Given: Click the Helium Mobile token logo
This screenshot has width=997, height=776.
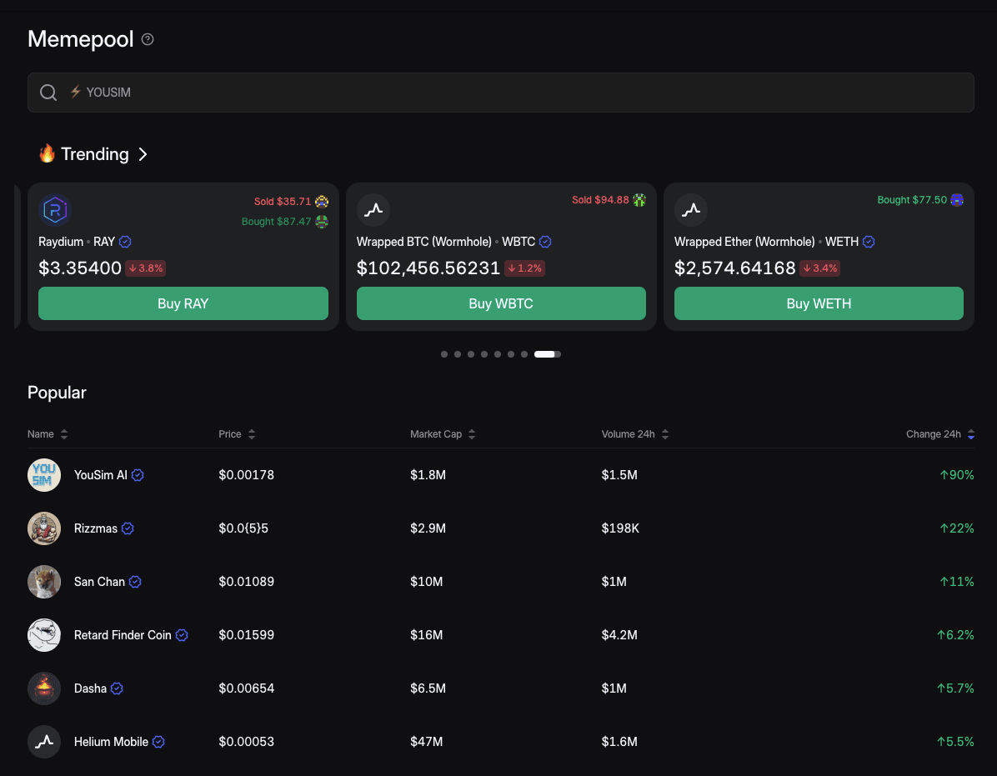Looking at the screenshot, I should 44,742.
